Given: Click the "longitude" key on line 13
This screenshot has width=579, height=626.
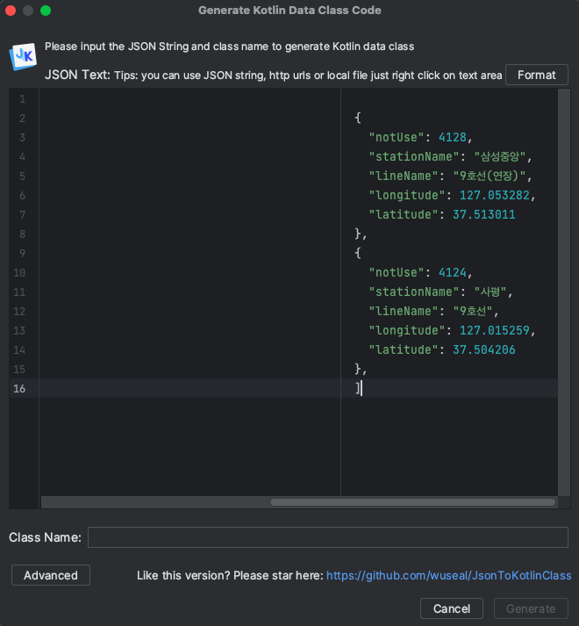Looking at the screenshot, I should tap(407, 330).
